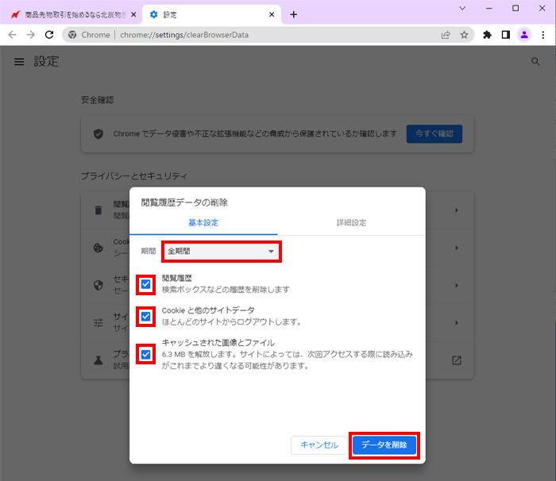This screenshot has width=556, height=481.
Task: Click the browser reload icon
Action: [49, 35]
